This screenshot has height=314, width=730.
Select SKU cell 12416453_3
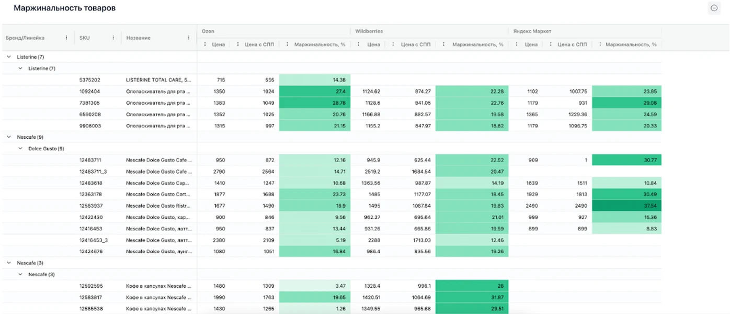point(94,240)
